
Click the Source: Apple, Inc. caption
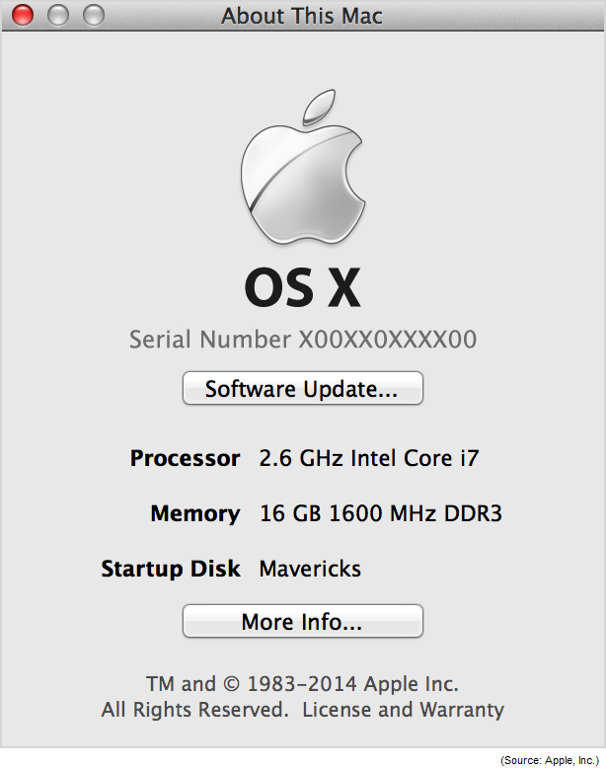(550, 759)
